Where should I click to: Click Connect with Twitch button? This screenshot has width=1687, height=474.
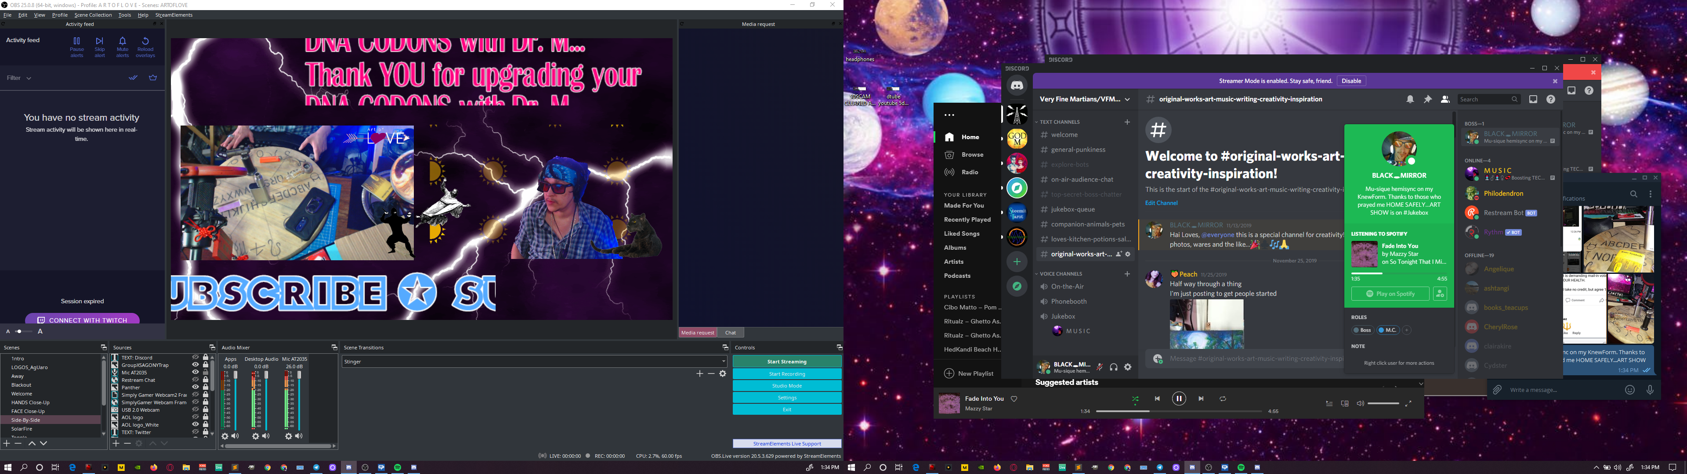83,320
